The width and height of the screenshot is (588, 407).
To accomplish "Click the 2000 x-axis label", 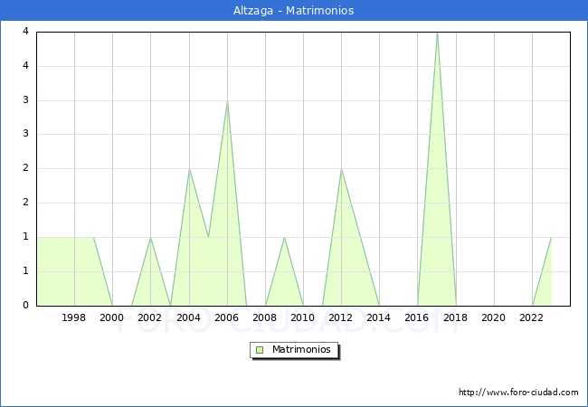I will (112, 317).
